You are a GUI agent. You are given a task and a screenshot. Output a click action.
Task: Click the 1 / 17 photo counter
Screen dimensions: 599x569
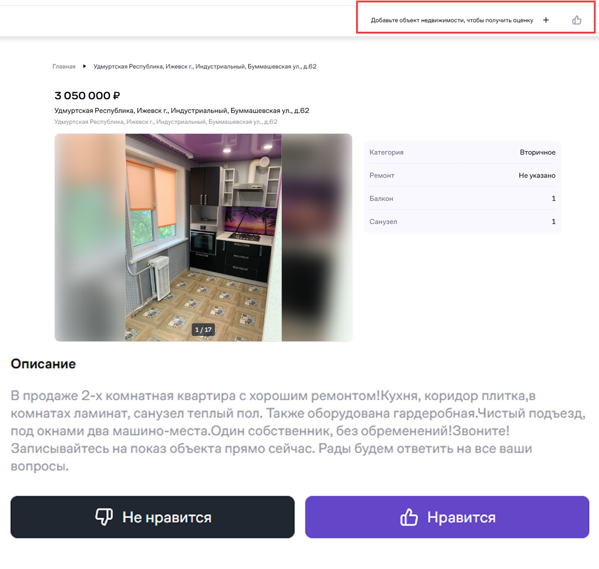coord(203,330)
